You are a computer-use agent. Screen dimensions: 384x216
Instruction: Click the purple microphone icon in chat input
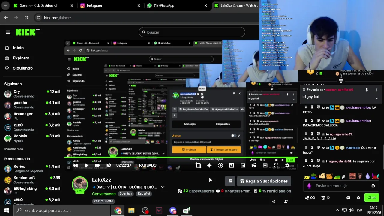click(x=309, y=186)
